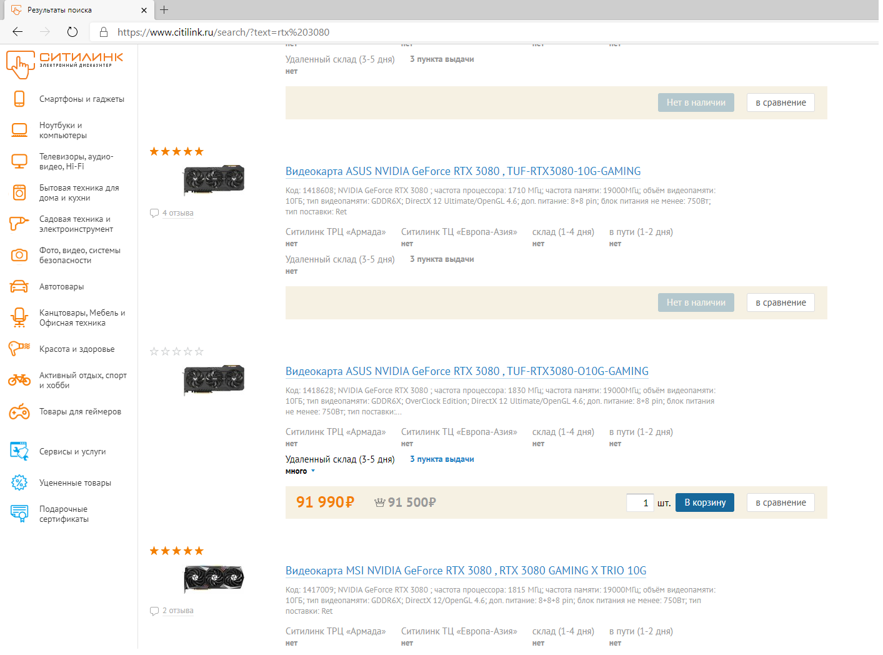Open ASUS TUF-RTX3080-10G-GAMING product link
The width and height of the screenshot is (883, 655).
coord(463,171)
